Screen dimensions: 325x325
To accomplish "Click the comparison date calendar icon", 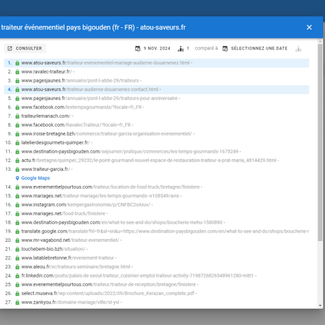I will click(225, 49).
